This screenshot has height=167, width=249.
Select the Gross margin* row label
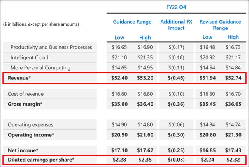click(x=25, y=104)
